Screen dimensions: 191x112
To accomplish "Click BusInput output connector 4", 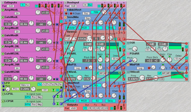I will [124, 6].
